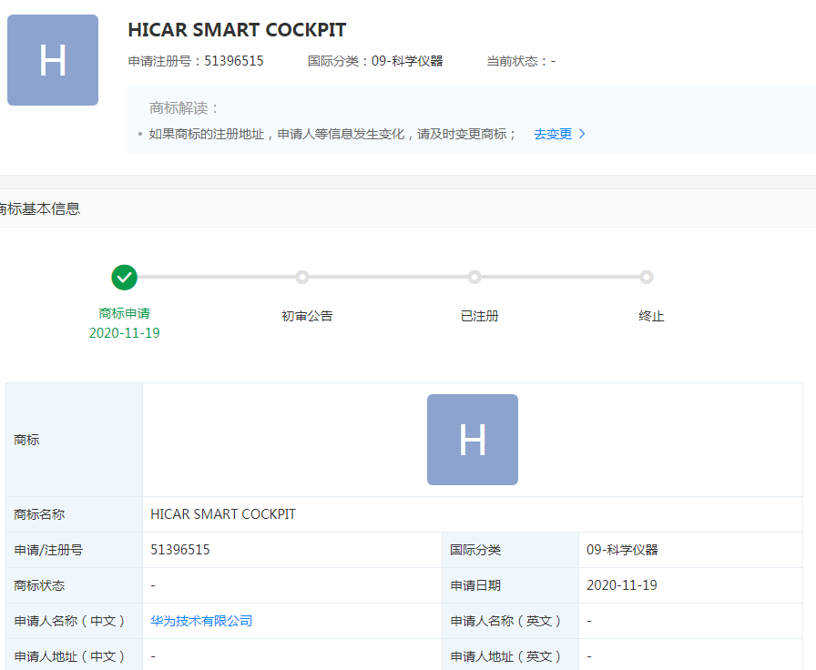Click the 09-科学仪器 value in the table
Image resolution: width=816 pixels, height=670 pixels.
click(x=622, y=550)
